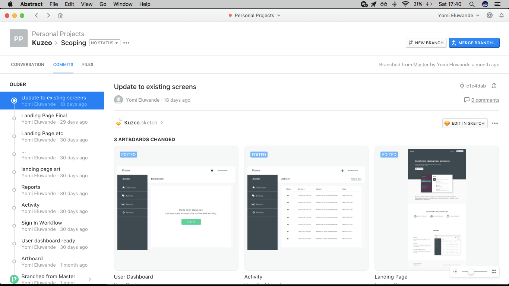Image resolution: width=509 pixels, height=286 pixels.
Task: Select the "..." commit entry
Action: [x=52, y=154]
